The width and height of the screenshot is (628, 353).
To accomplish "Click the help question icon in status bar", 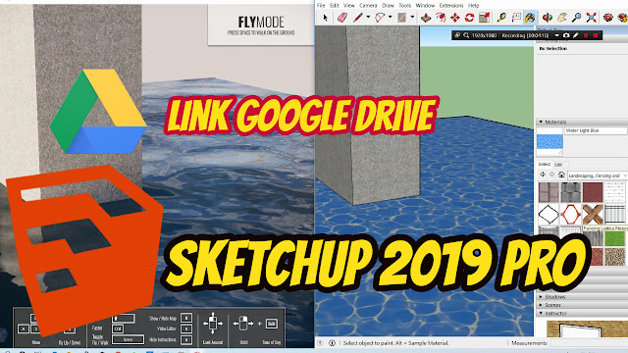I will (320, 343).
